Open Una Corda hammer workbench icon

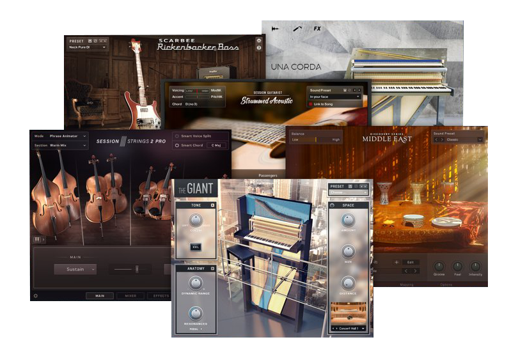(297, 29)
